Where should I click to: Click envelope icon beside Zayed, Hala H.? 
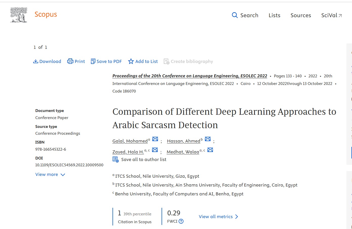(155, 150)
